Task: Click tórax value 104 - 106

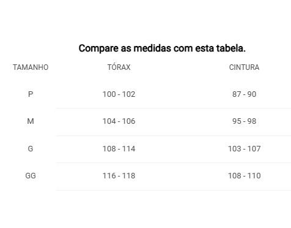Action: [119, 121]
